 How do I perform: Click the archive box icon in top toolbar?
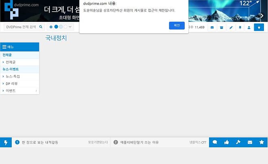coord(222,27)
